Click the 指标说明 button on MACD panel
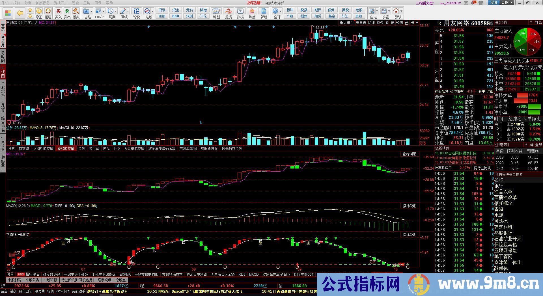The width and height of the screenshot is (543, 296). click(410, 206)
